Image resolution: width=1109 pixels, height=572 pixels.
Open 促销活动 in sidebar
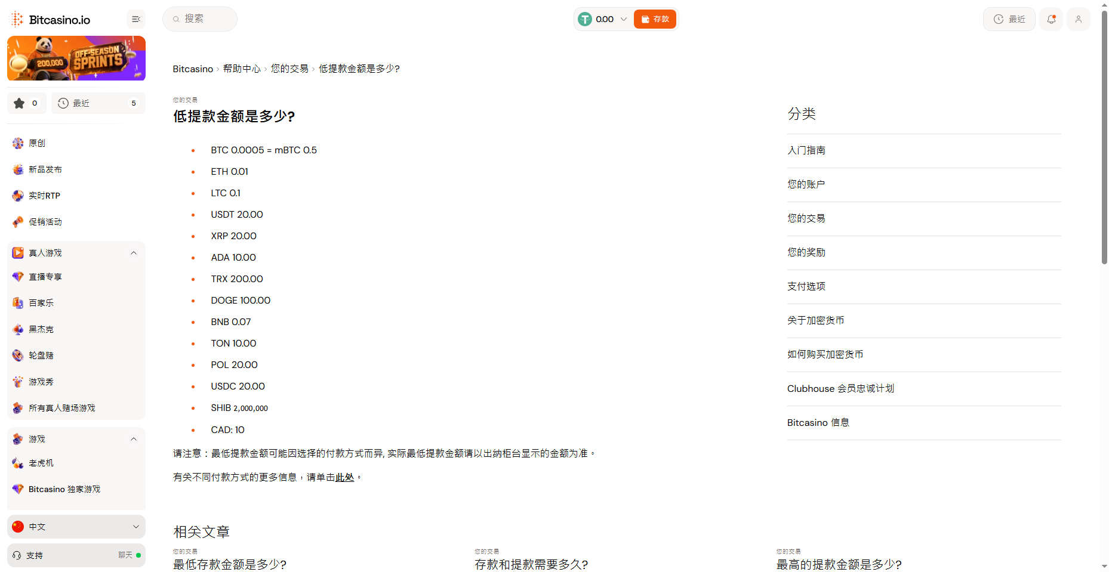(x=45, y=222)
